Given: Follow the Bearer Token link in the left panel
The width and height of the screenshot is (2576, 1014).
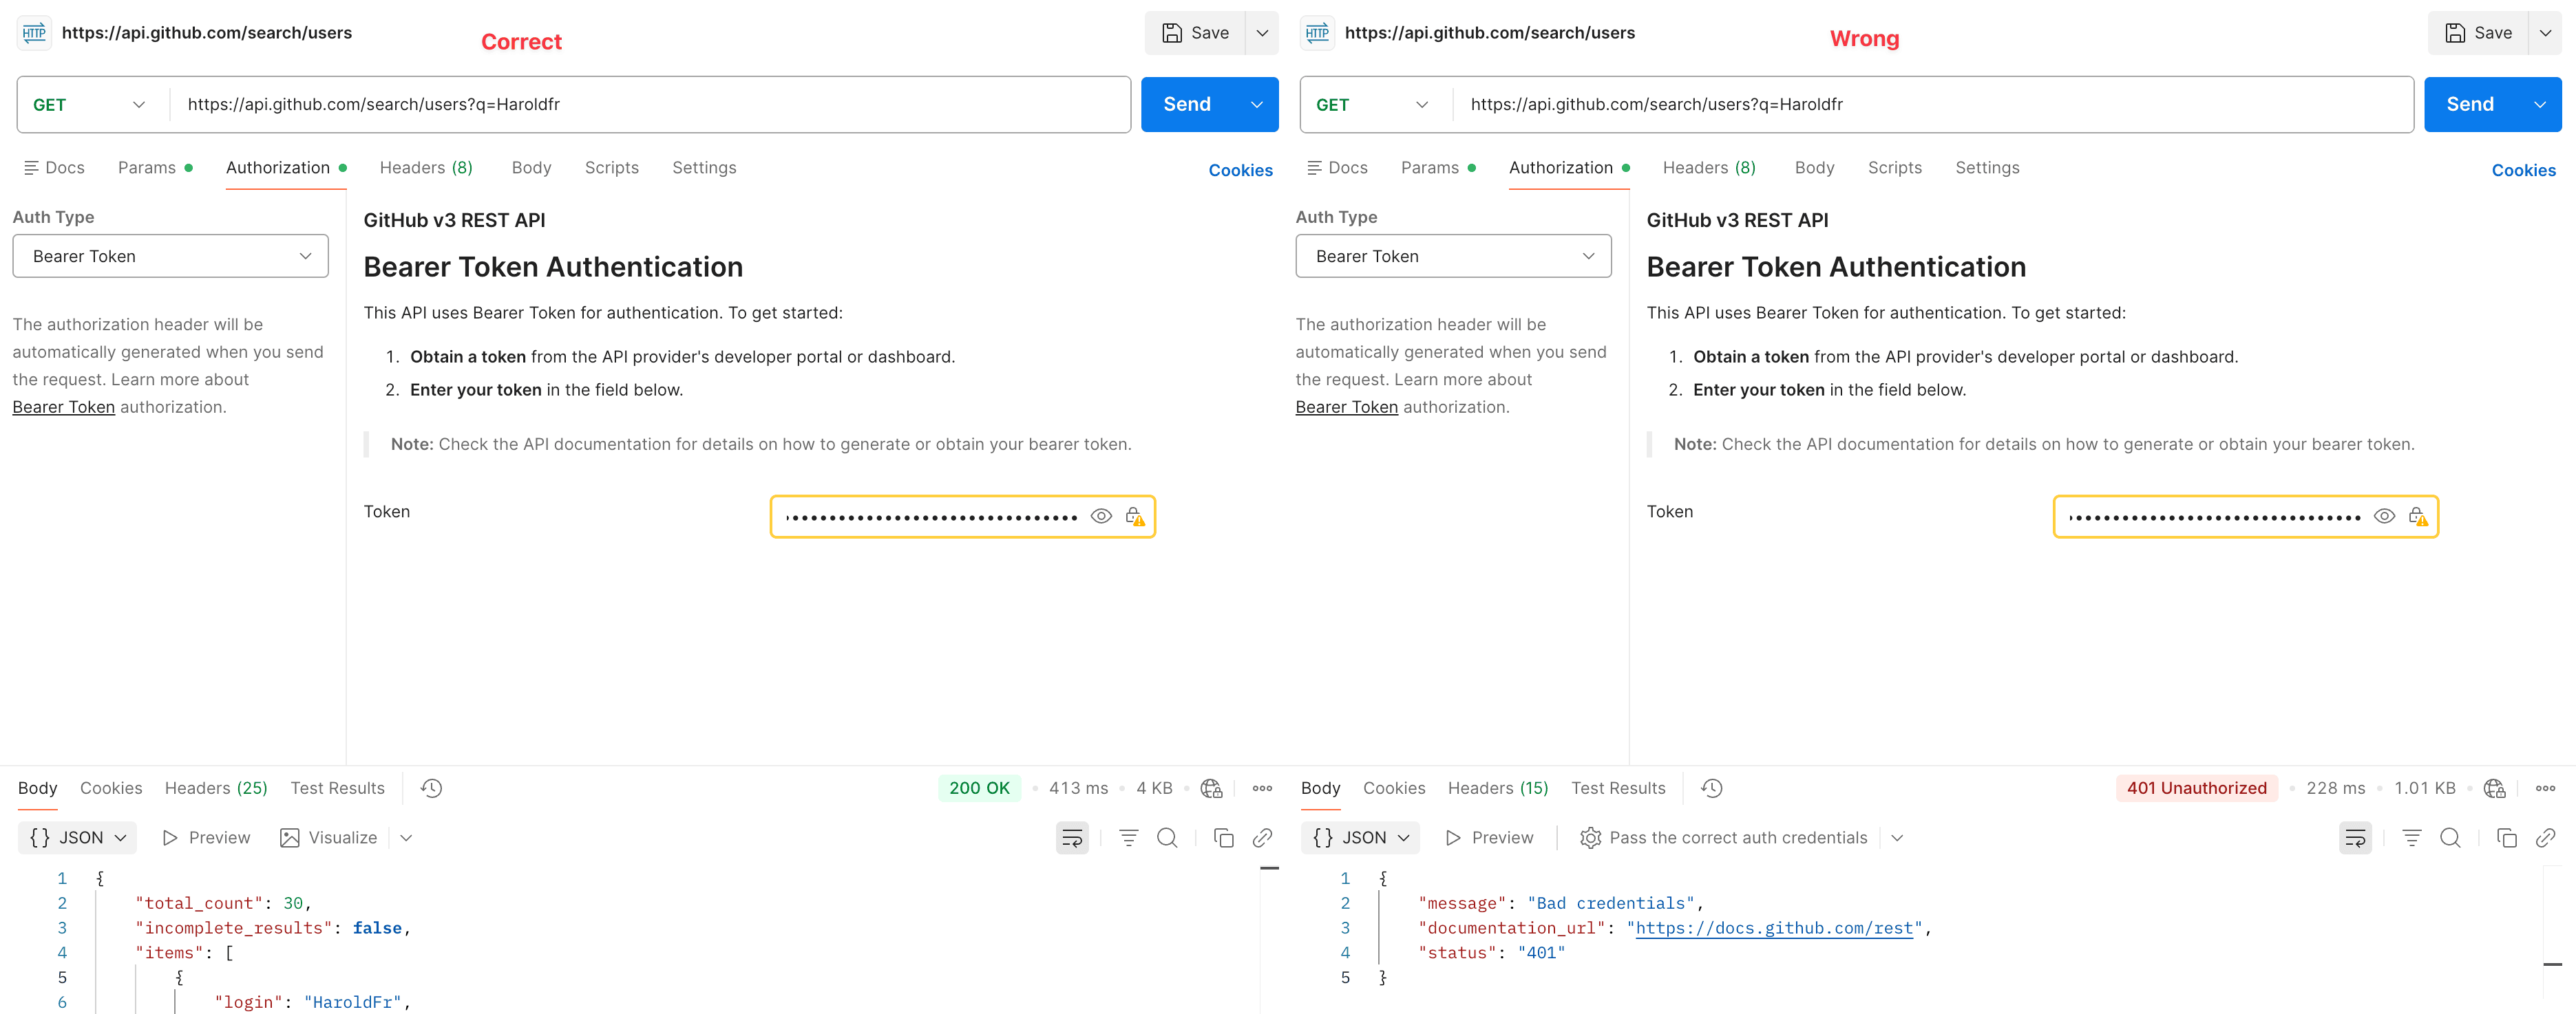Looking at the screenshot, I should point(64,408).
